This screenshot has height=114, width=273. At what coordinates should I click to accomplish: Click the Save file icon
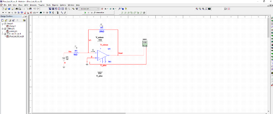tap(12, 9)
